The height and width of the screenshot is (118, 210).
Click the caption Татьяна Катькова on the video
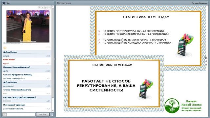28,41
